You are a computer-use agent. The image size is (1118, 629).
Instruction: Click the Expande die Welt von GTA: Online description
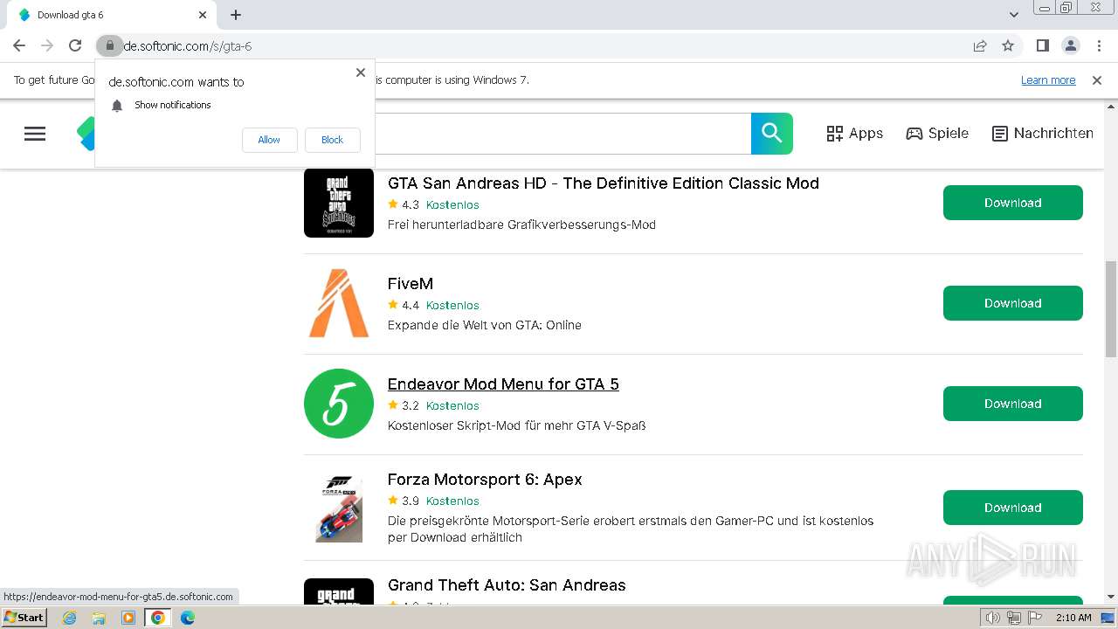[x=485, y=325]
